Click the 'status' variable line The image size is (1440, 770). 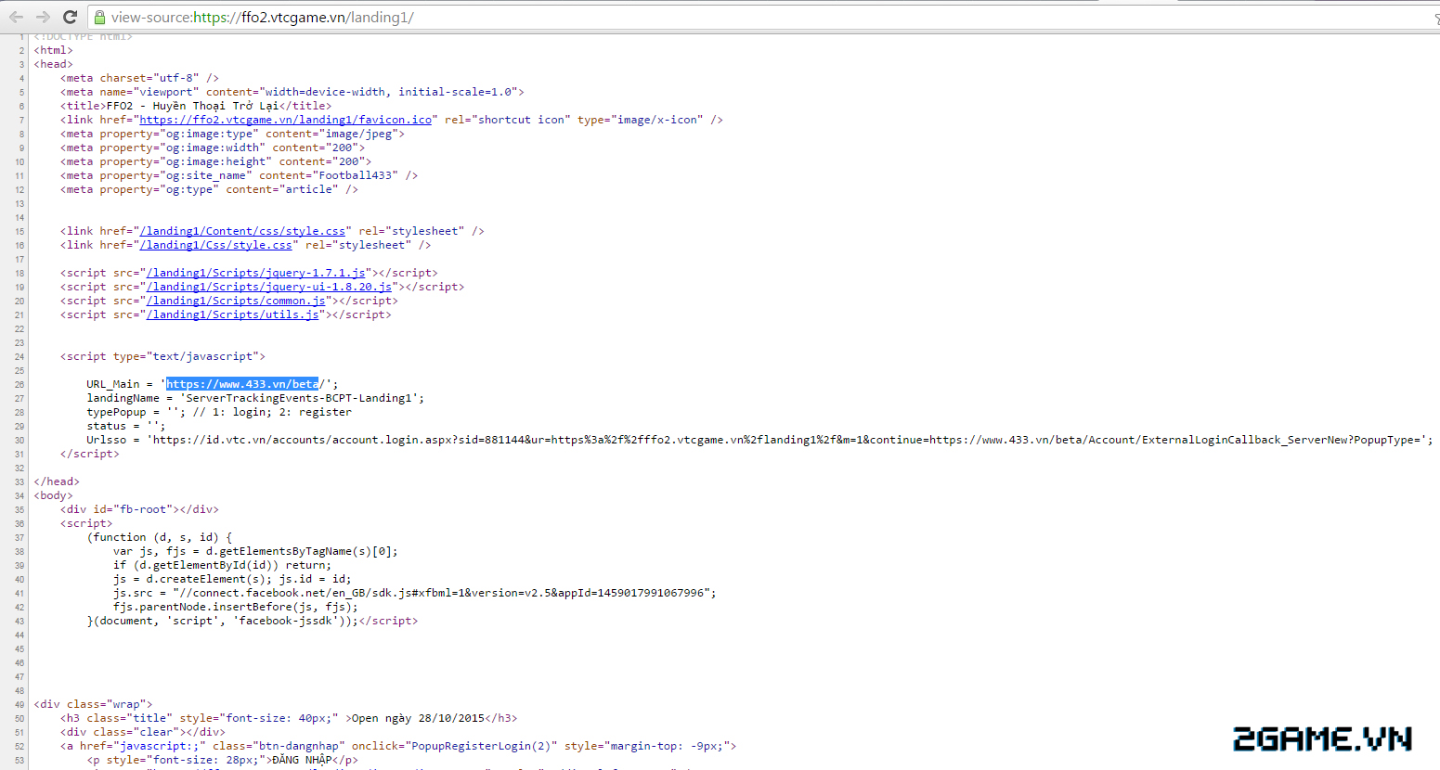tap(125, 426)
